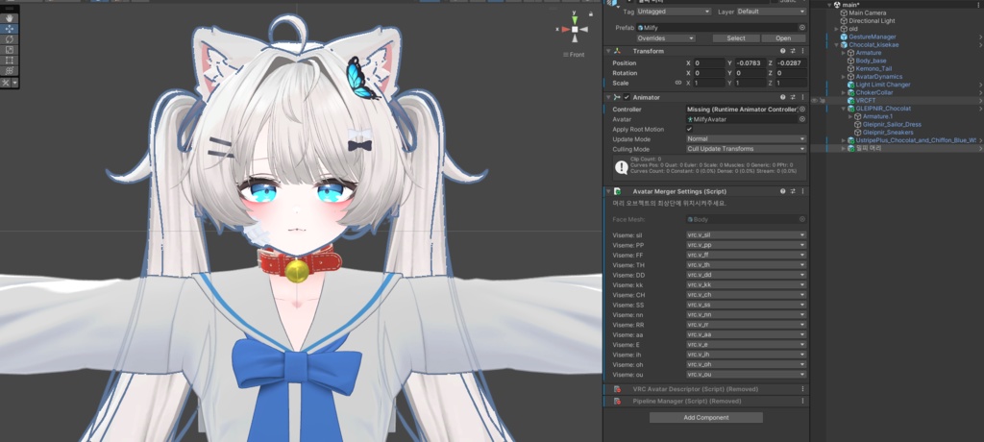Select the Move tool
This screenshot has height=442, width=984.
[10, 29]
